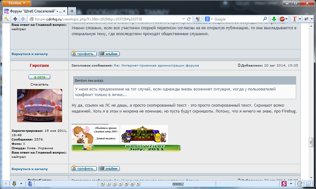Open альбом button under Гиротанк's post

pyautogui.click(x=109, y=168)
